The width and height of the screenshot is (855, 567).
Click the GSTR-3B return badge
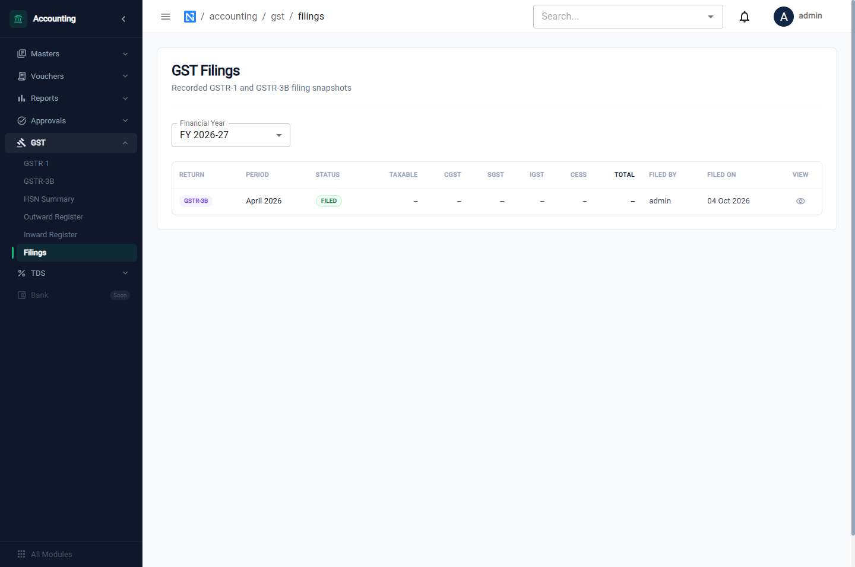[196, 201]
